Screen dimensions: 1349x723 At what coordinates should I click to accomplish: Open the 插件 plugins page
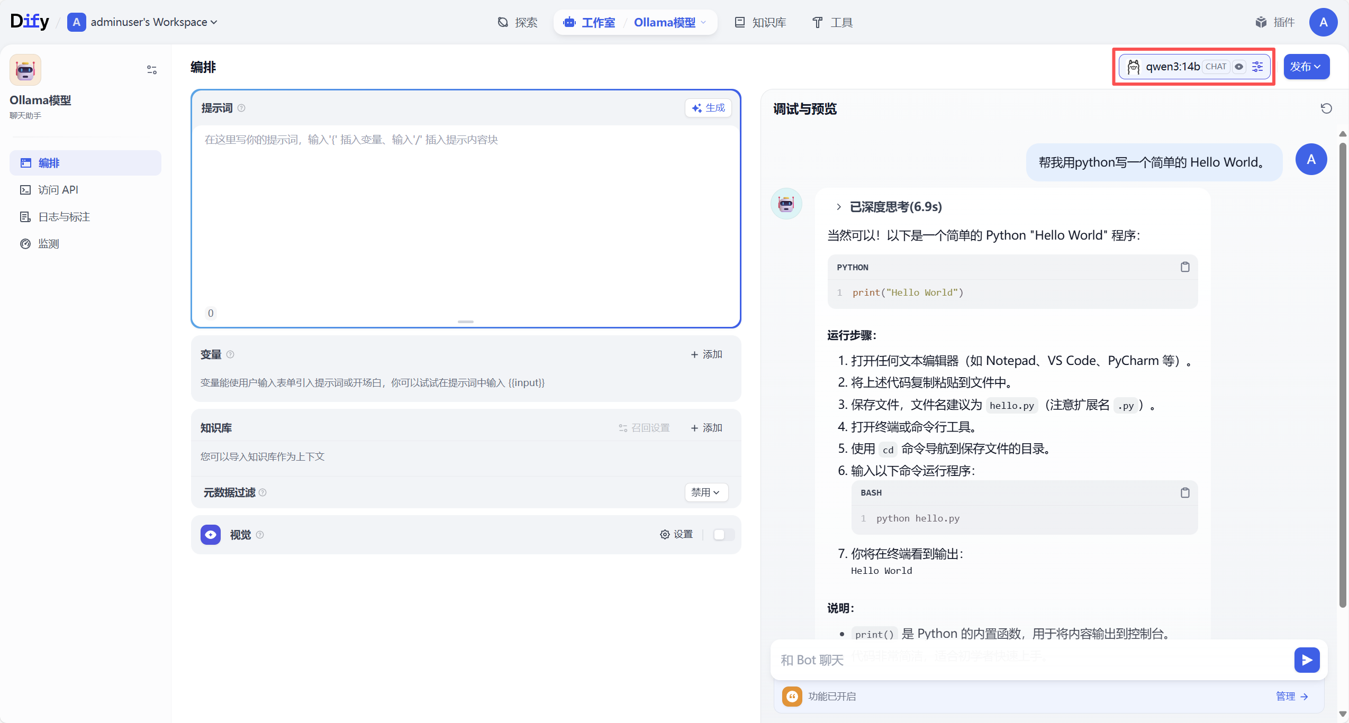pyautogui.click(x=1275, y=22)
